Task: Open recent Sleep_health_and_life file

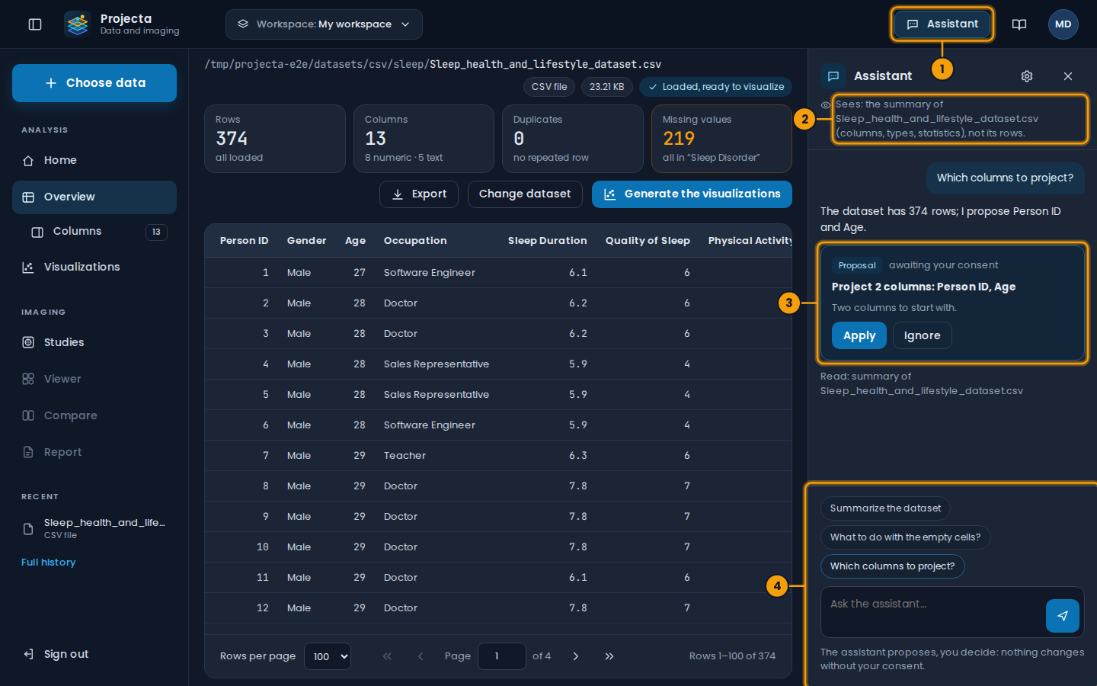Action: pos(94,528)
